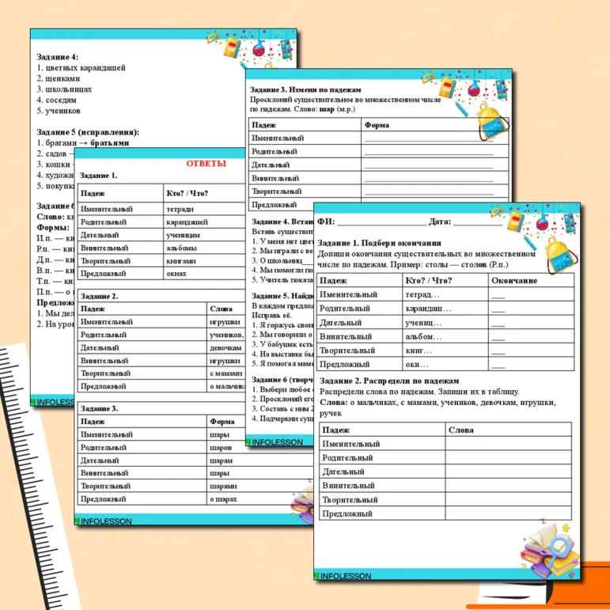Click the answer cell "о шарах"
Screen dimensions: 610x610
[x=223, y=499]
